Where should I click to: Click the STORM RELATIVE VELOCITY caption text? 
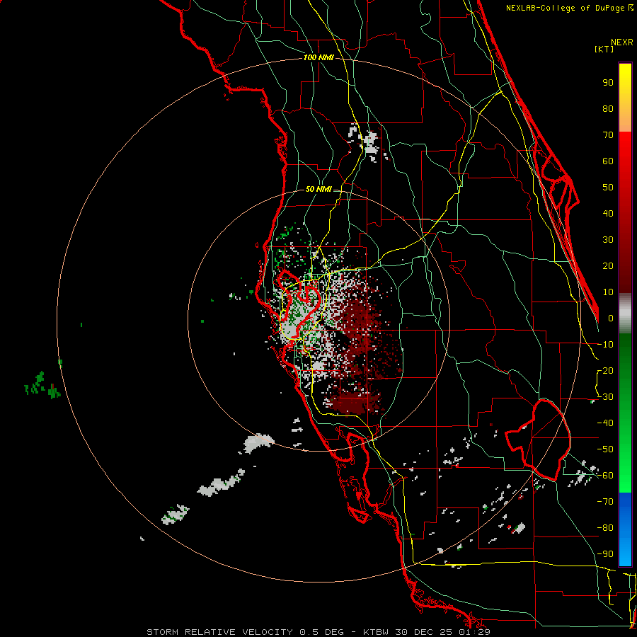(318, 632)
